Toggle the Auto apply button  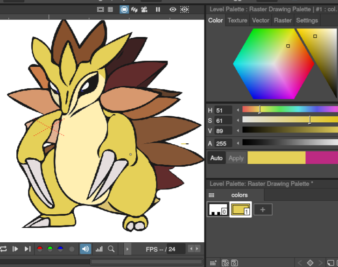(216, 158)
